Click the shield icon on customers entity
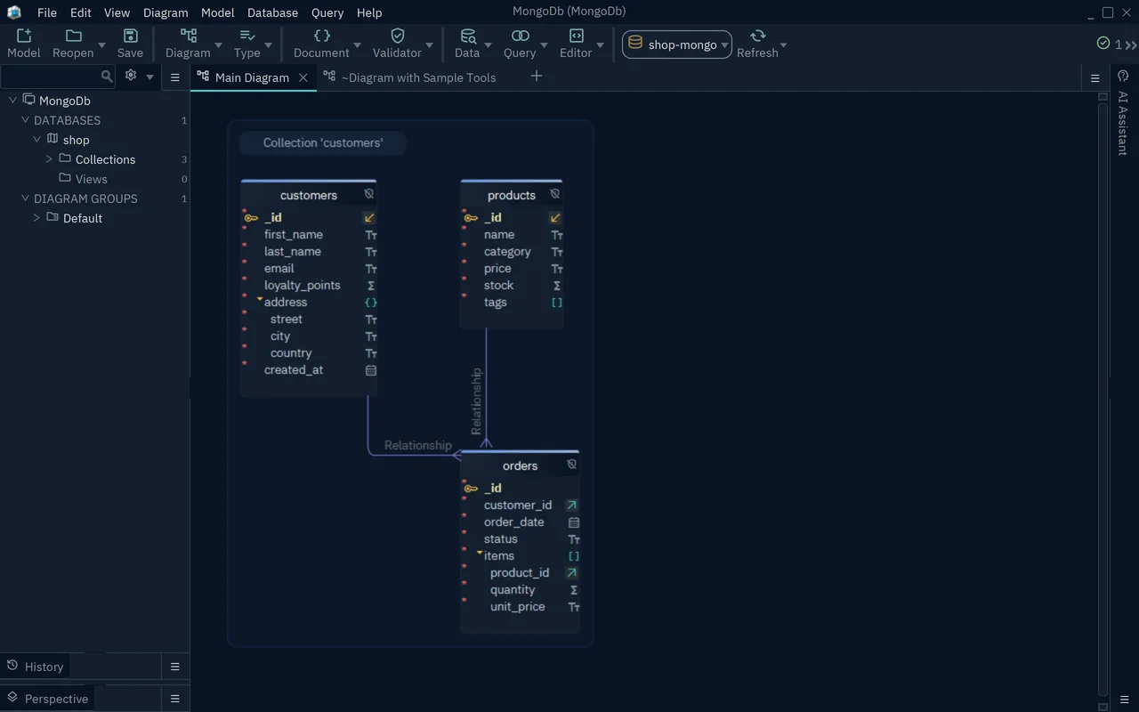Image resolution: width=1139 pixels, height=712 pixels. coord(369,194)
